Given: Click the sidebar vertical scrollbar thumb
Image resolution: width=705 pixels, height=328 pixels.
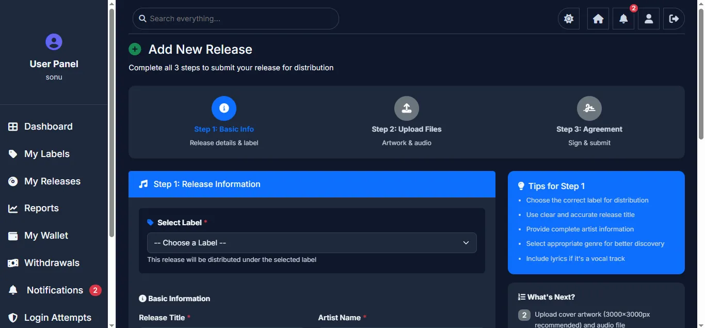Looking at the screenshot, I should (112, 123).
